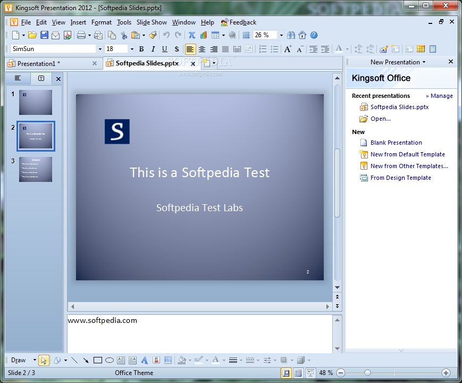Click the Find binoculars icon
The width and height of the screenshot is (462, 383).
click(291, 36)
